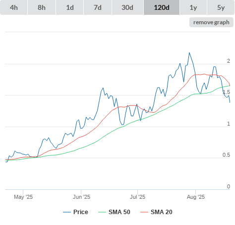Image resolution: width=235 pixels, height=225 pixels.
Task: Click the price peak point above 2
Action: (189, 53)
